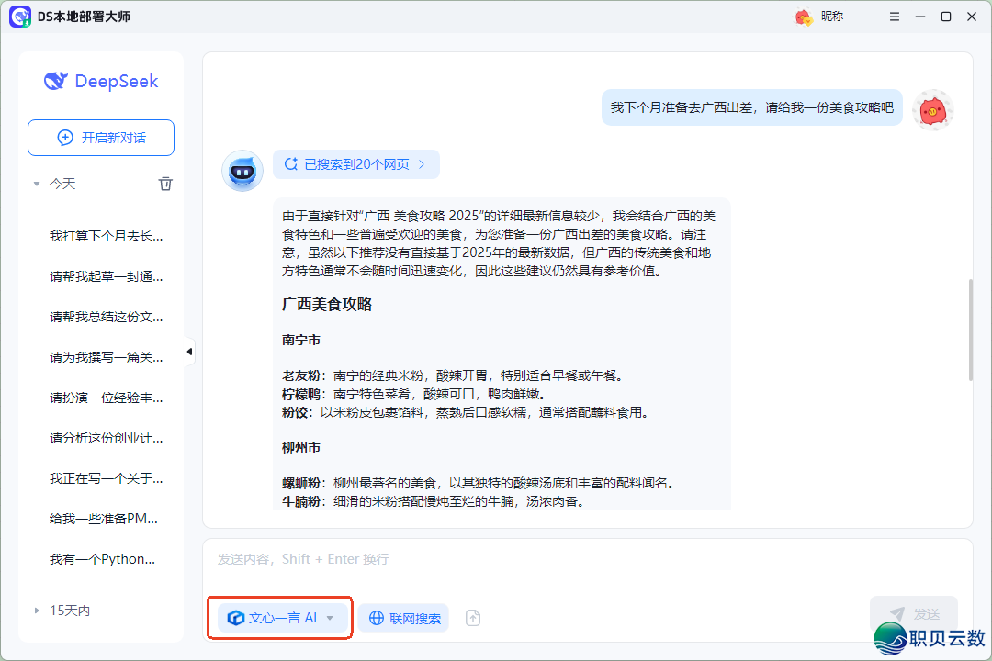Screen dimensions: 992x661
Task: Open the chat 请帮我起草一封通...
Action: (x=107, y=276)
